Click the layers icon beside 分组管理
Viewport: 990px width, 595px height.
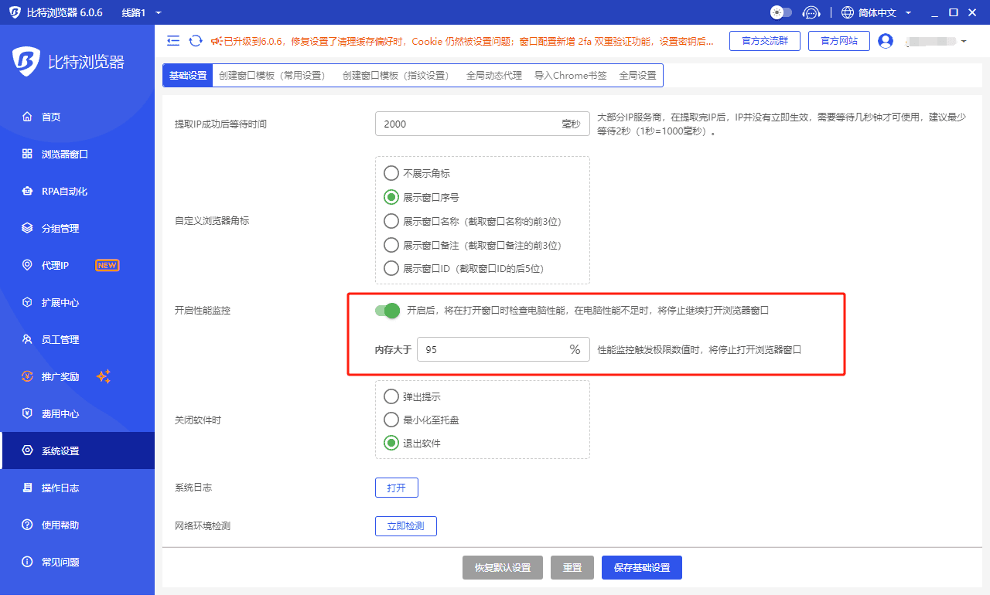(x=27, y=228)
